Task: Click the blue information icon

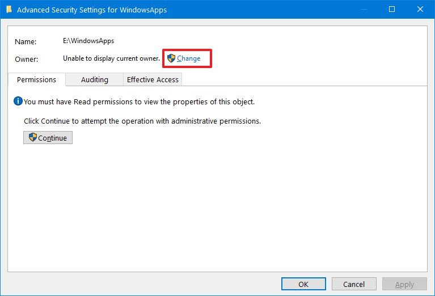Action: click(18, 102)
